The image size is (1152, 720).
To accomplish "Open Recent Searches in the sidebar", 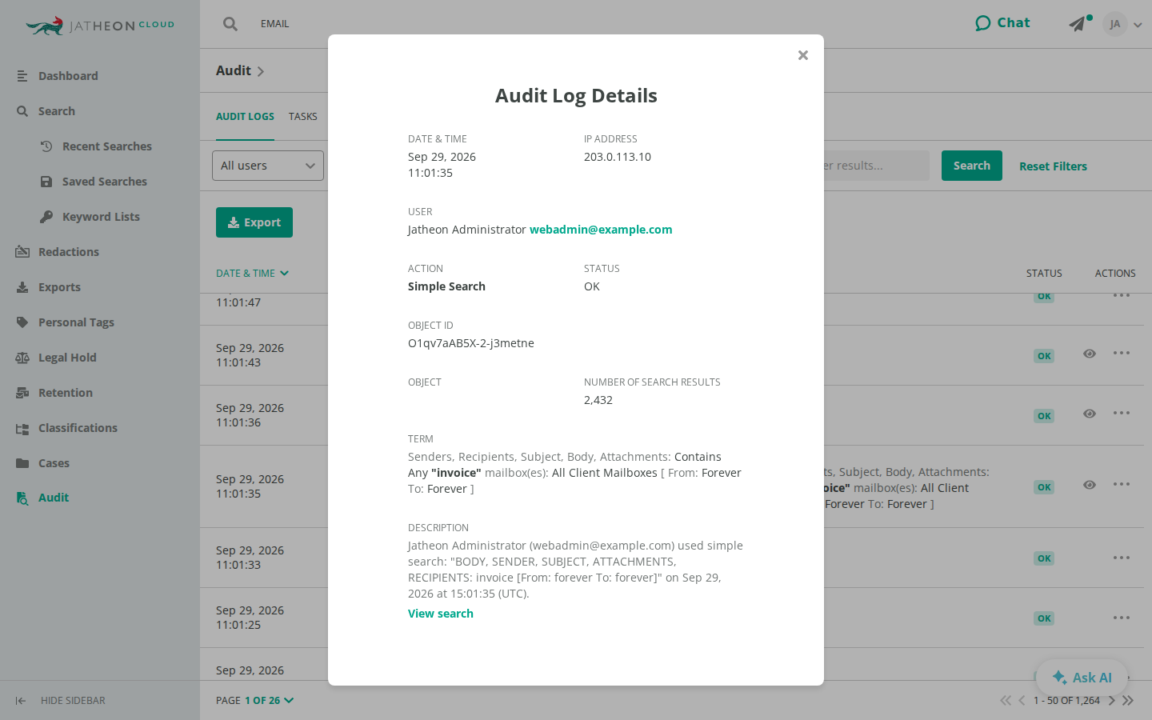I will (x=106, y=146).
